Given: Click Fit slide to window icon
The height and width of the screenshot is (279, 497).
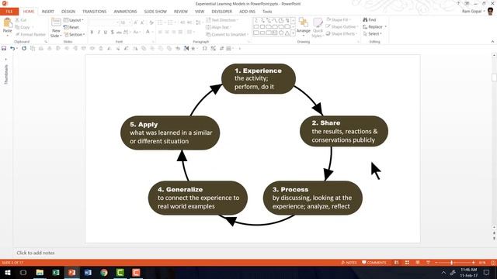Looking at the screenshot, I should (x=493, y=263).
